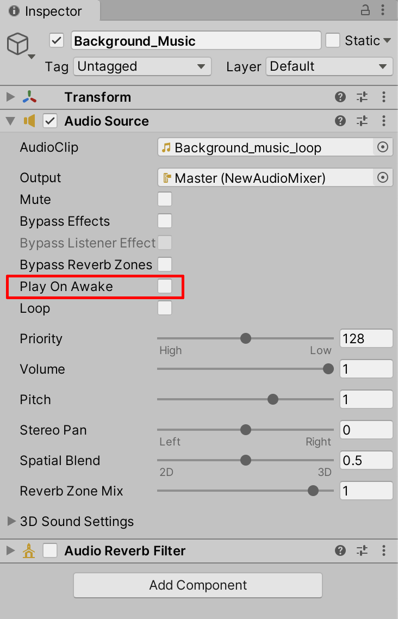The image size is (398, 619).
Task: Click the Add Component button
Action: click(198, 585)
